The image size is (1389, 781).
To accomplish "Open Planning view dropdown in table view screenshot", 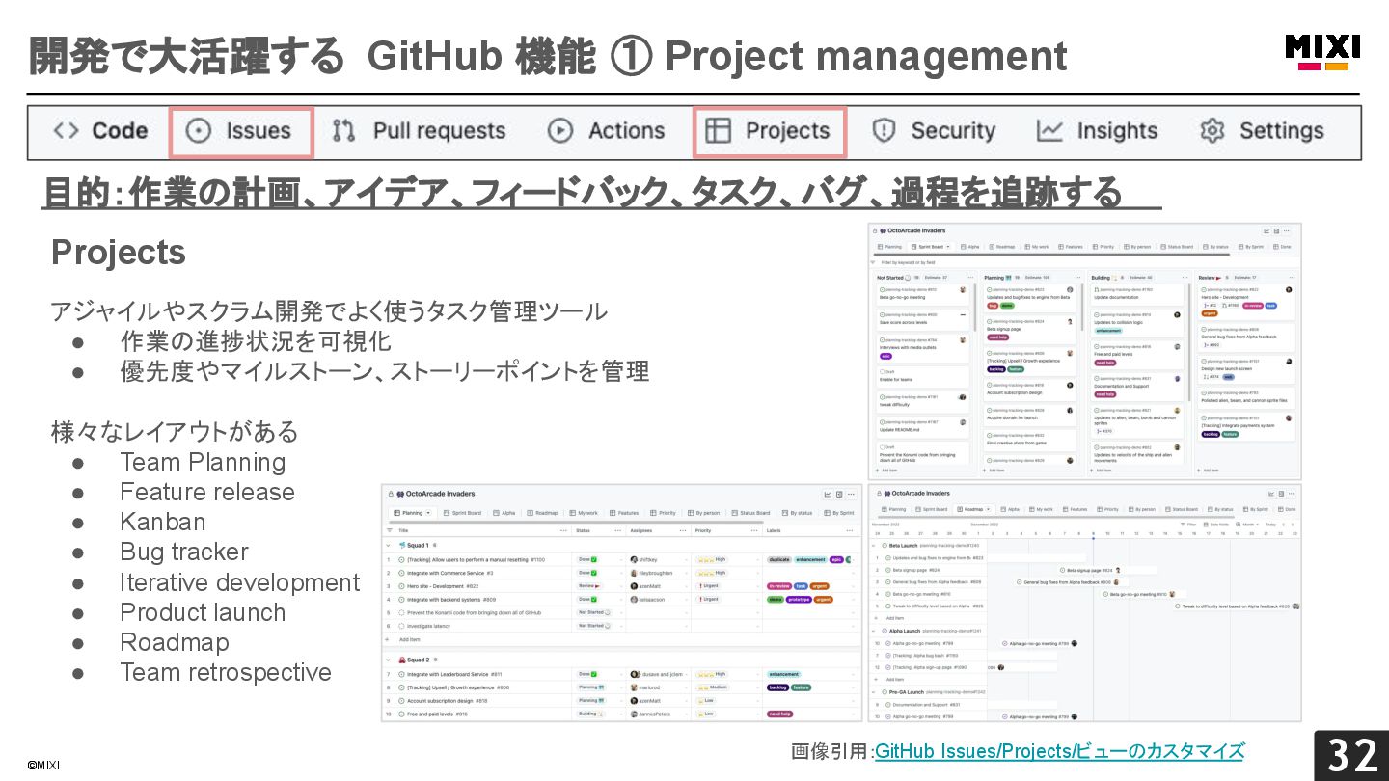I will coord(428,513).
